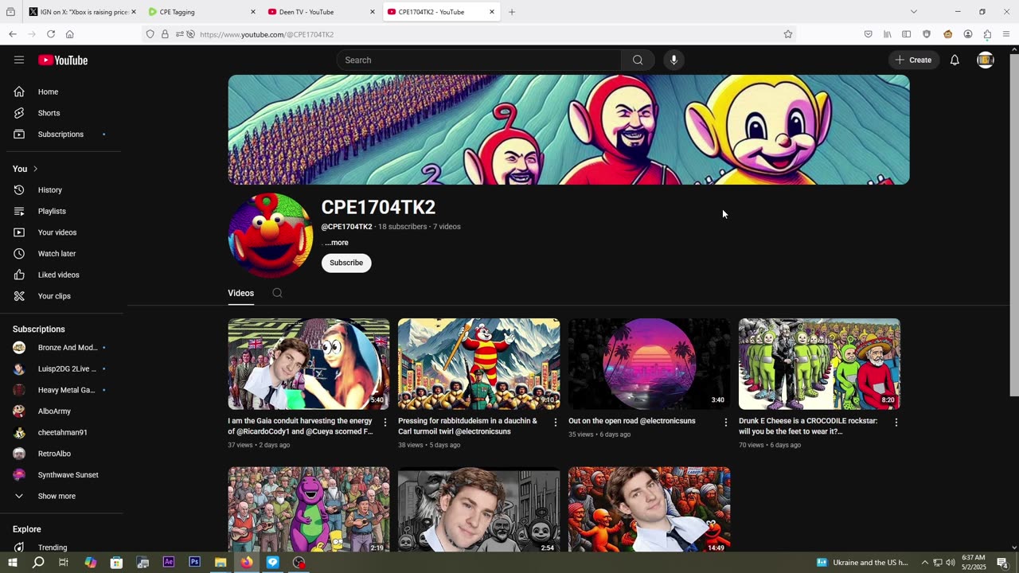
Task: Open the YouTube hamburger guide menu
Action: tap(19, 60)
